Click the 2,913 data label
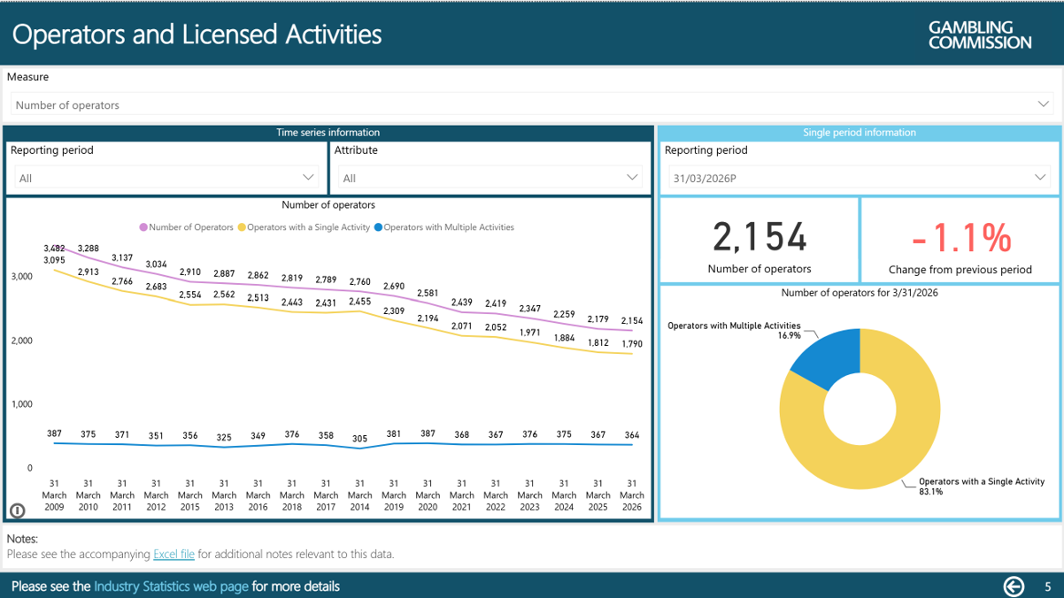The height and width of the screenshot is (598, 1064). (89, 272)
